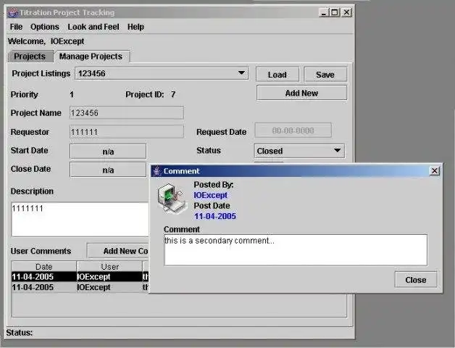
Task: Focus the Requestor field
Action: (x=127, y=132)
